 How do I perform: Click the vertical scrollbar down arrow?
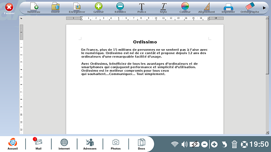click(267, 132)
